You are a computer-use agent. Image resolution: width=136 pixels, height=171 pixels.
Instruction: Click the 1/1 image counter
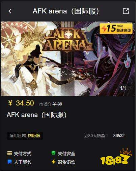coord(123,88)
